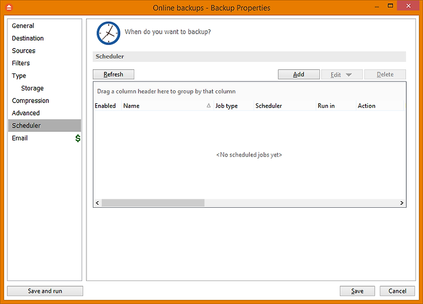Select the Sources page

pyautogui.click(x=45, y=50)
